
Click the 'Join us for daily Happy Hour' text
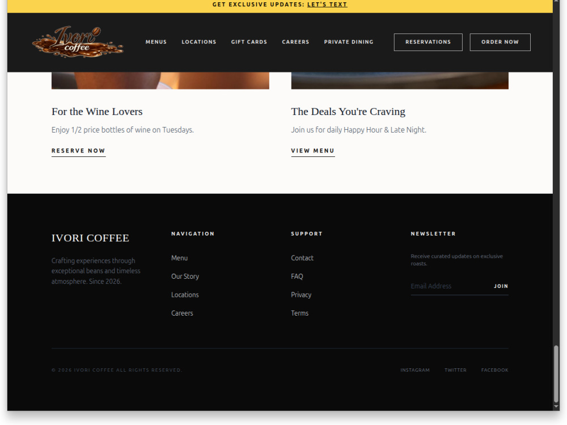click(359, 130)
